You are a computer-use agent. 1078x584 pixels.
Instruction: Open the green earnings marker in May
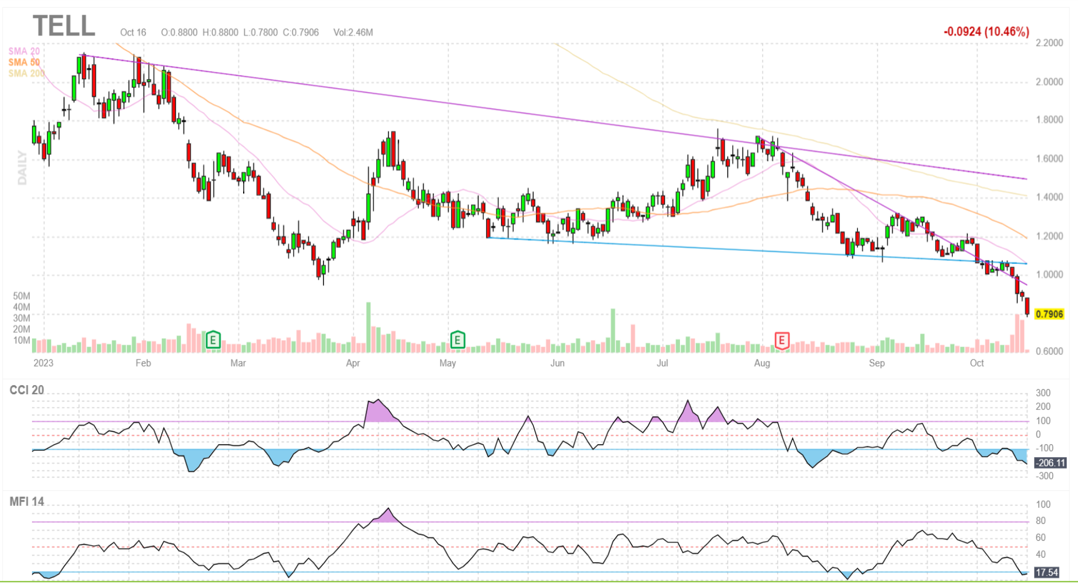coord(458,340)
